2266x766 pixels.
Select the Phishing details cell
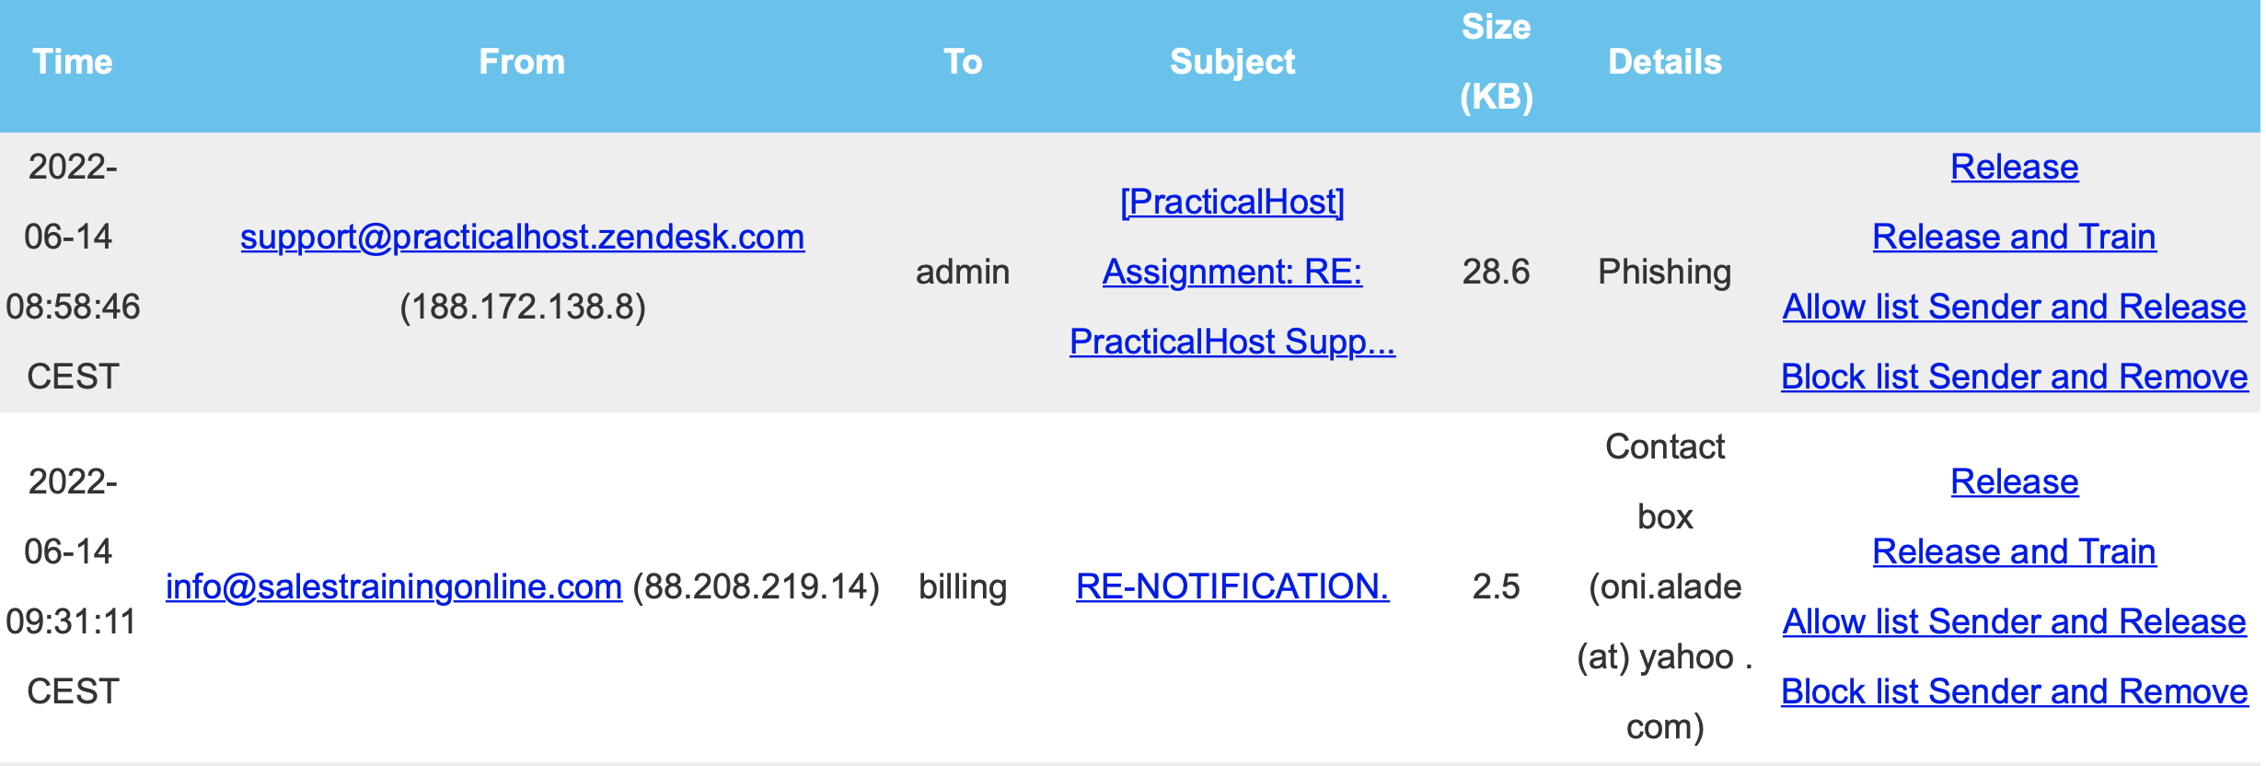[x=1665, y=273]
